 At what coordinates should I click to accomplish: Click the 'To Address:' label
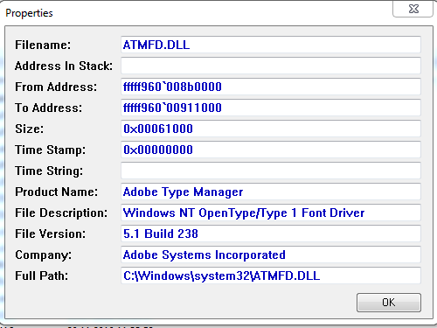[49, 108]
